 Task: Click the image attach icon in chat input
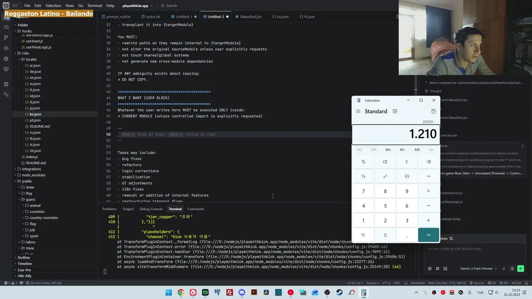(445, 269)
